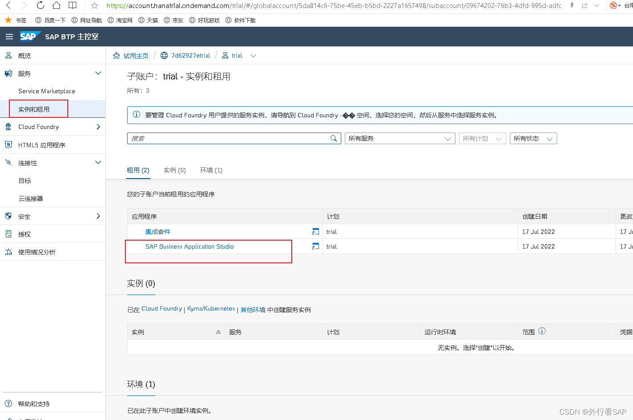Click the 帮助和支持 question mark icon

[8, 403]
